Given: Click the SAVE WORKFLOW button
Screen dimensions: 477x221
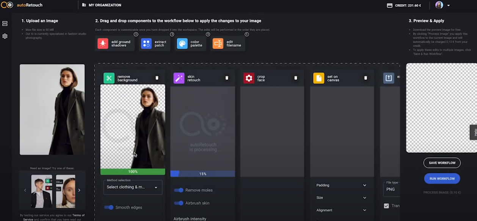Looking at the screenshot, I should pos(442,163).
